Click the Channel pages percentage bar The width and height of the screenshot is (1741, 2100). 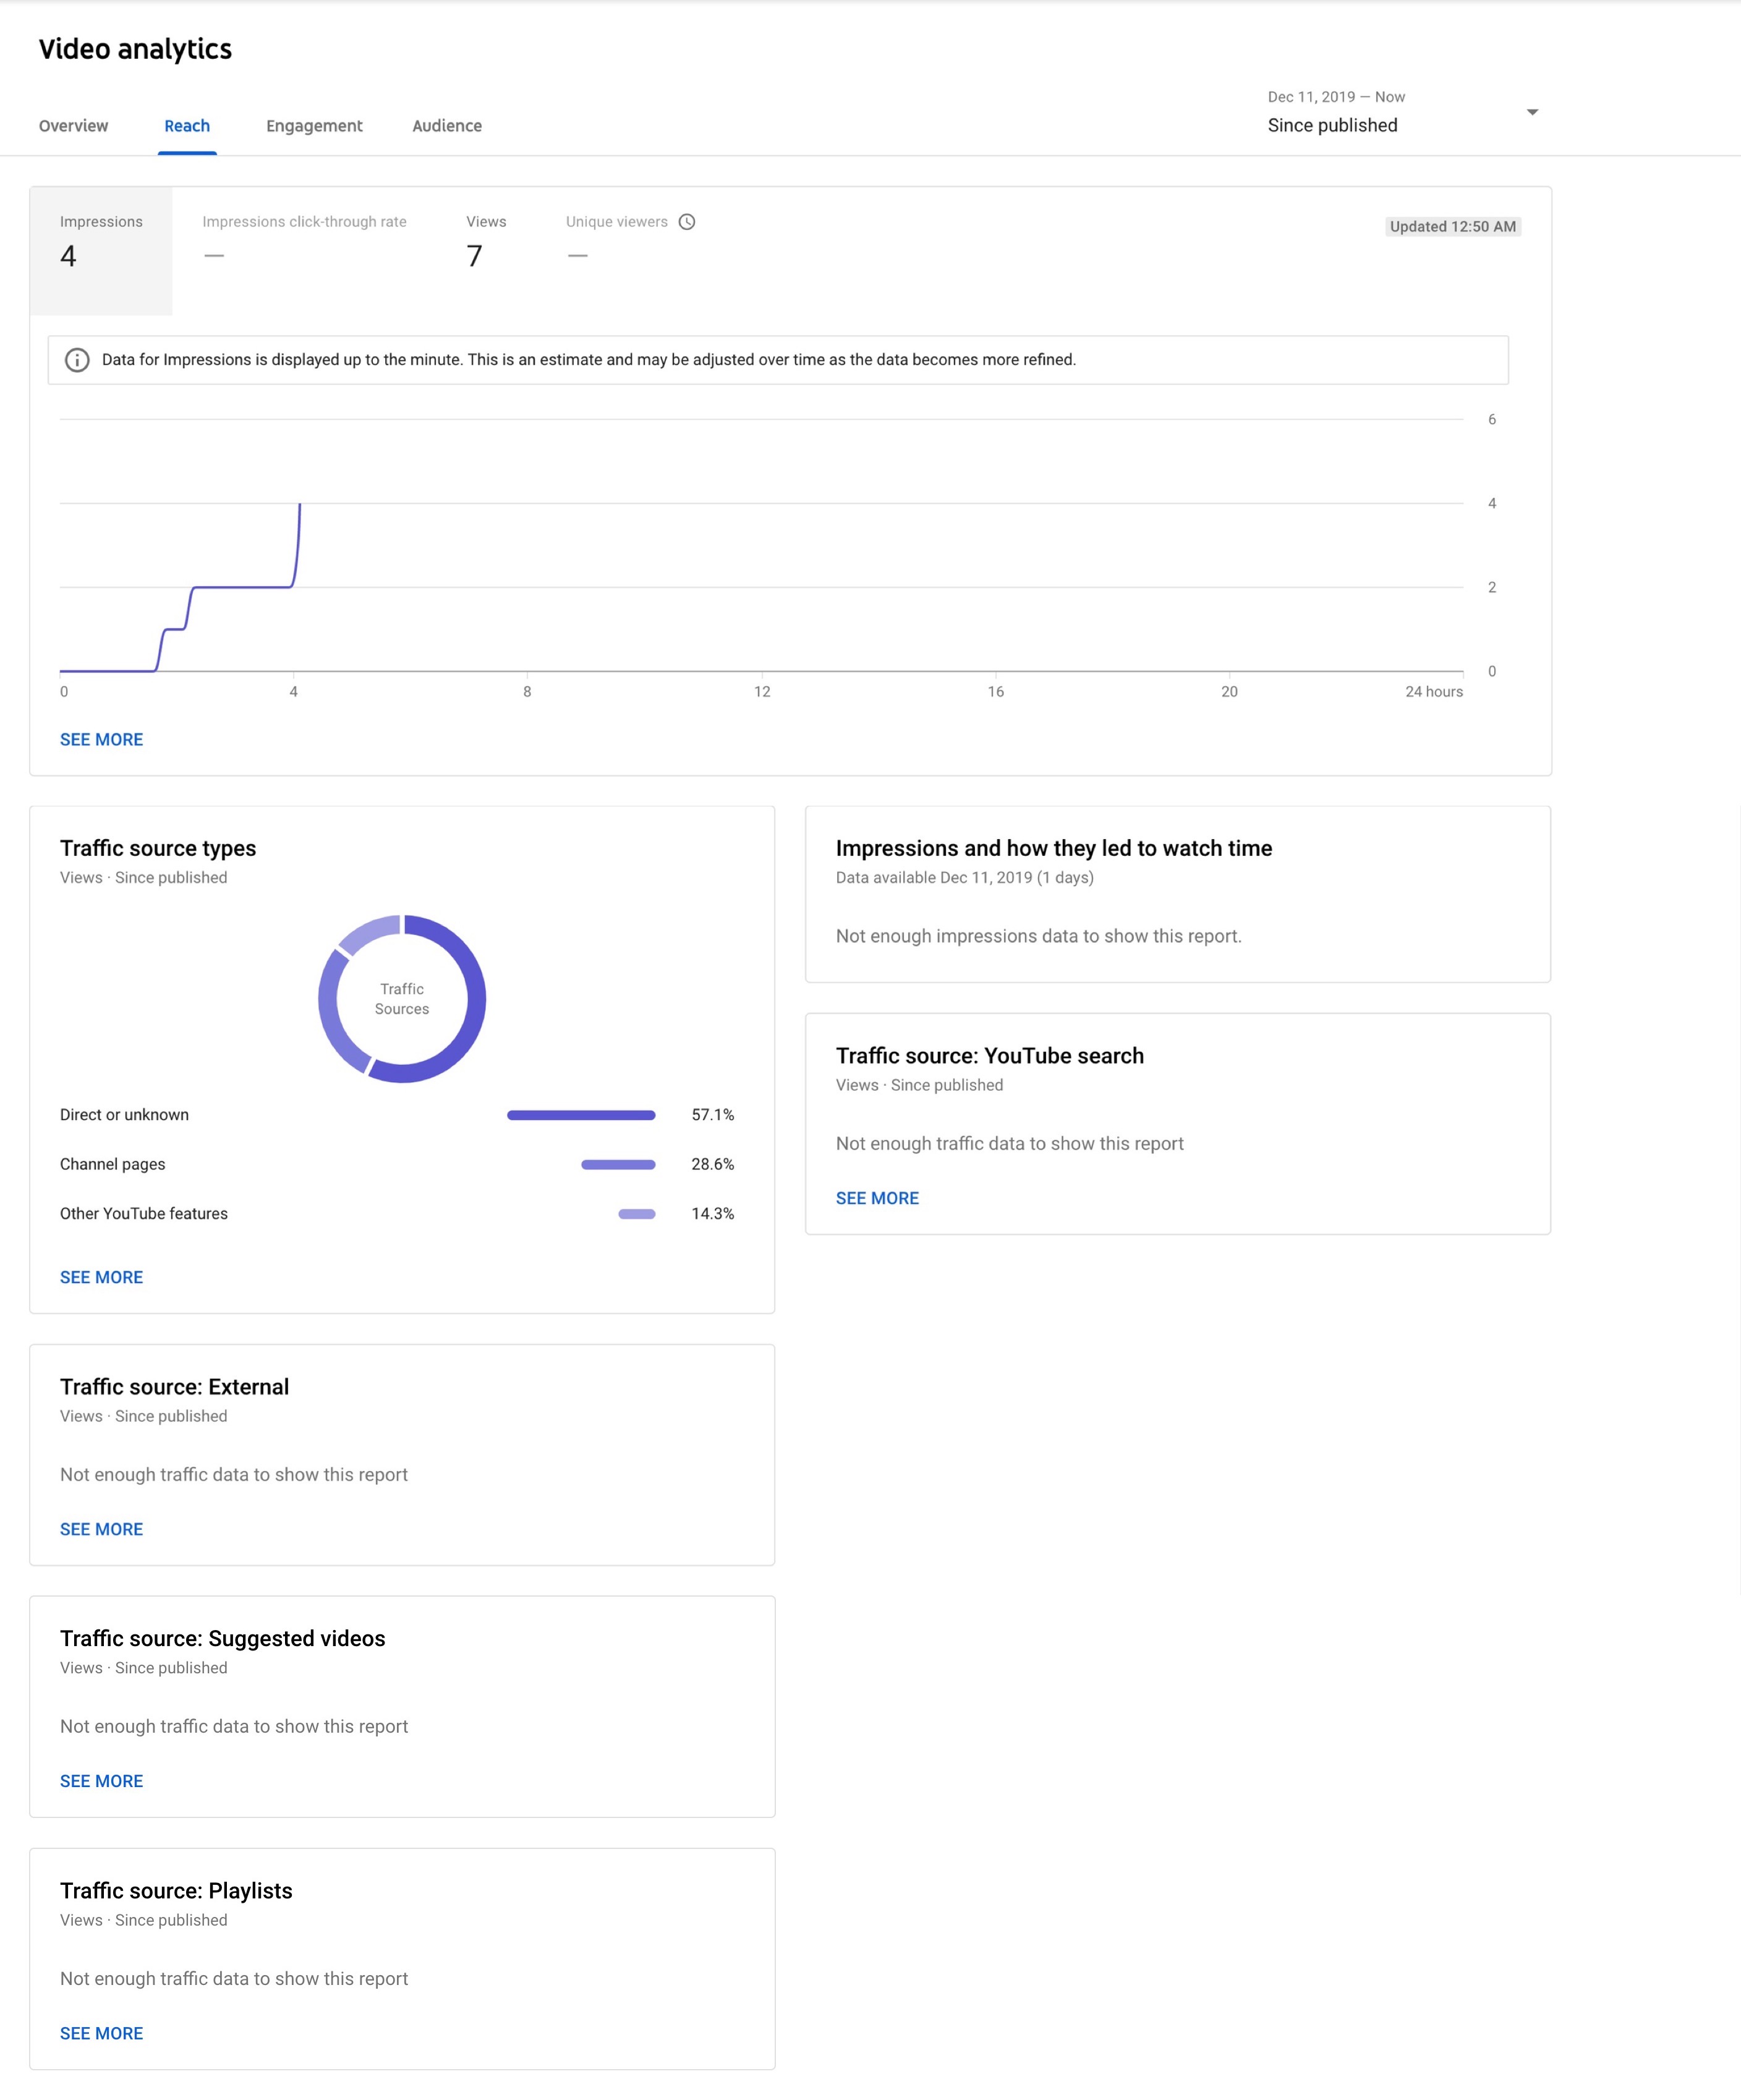coord(618,1164)
